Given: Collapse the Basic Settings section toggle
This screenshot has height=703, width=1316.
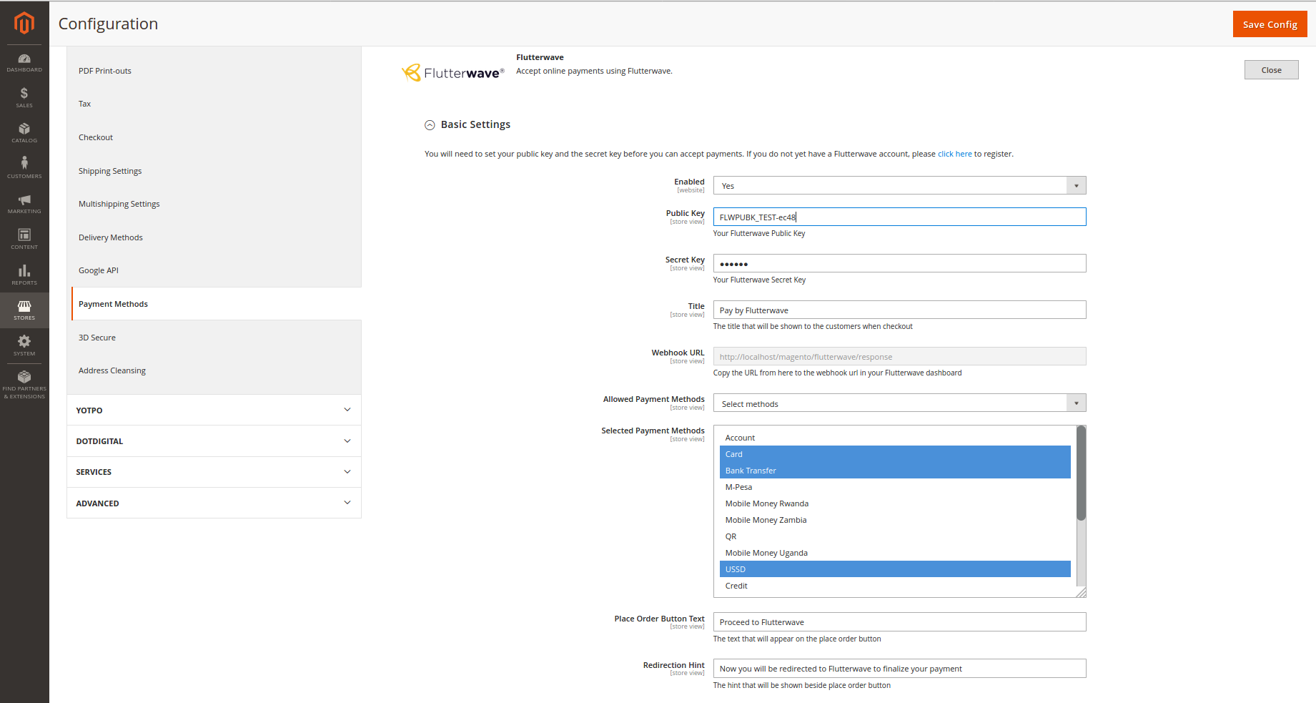Looking at the screenshot, I should pos(430,125).
